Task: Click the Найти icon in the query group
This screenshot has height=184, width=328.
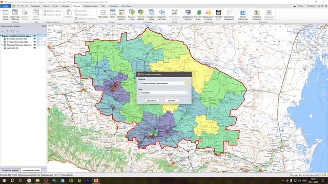Action: pyautogui.click(x=113, y=14)
